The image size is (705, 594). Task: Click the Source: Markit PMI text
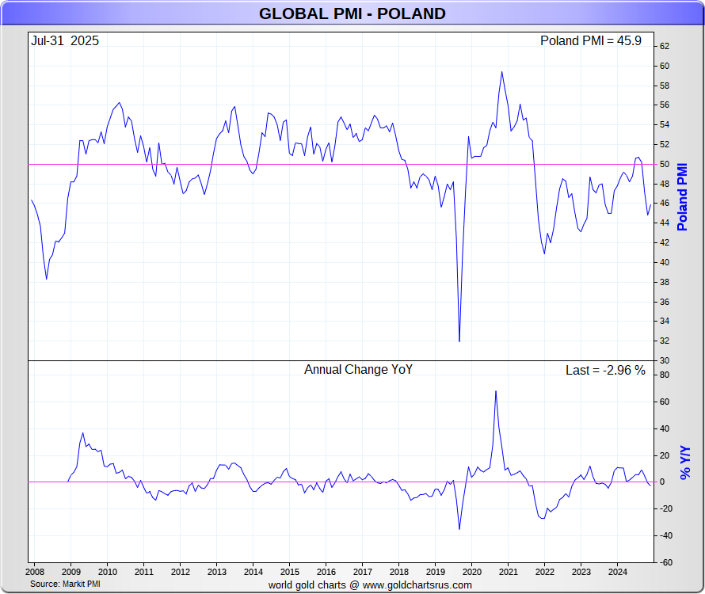tap(65, 584)
